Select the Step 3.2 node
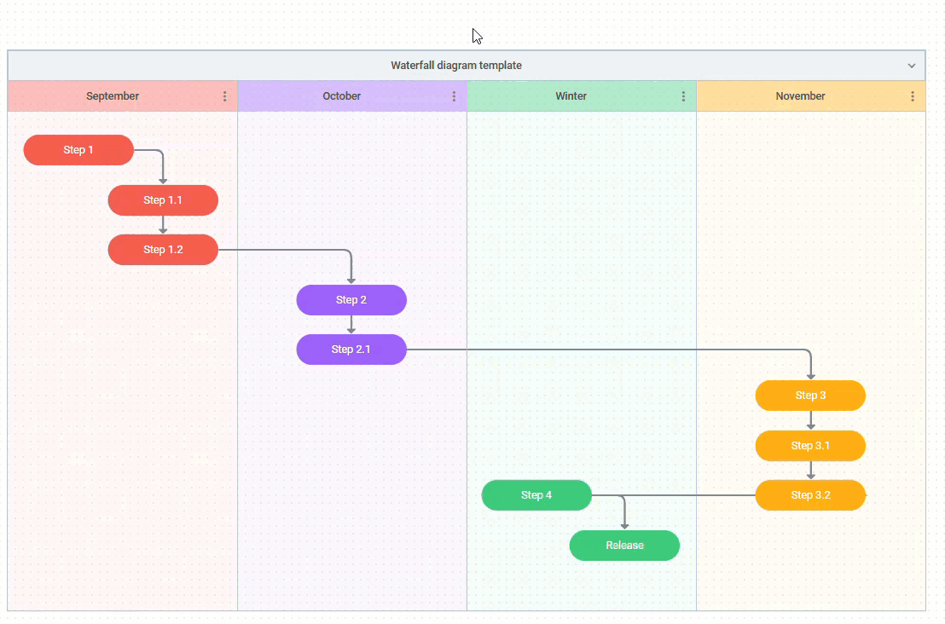945x624 pixels. pos(810,495)
